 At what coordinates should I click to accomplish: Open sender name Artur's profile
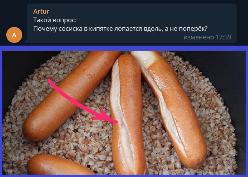tap(41, 11)
